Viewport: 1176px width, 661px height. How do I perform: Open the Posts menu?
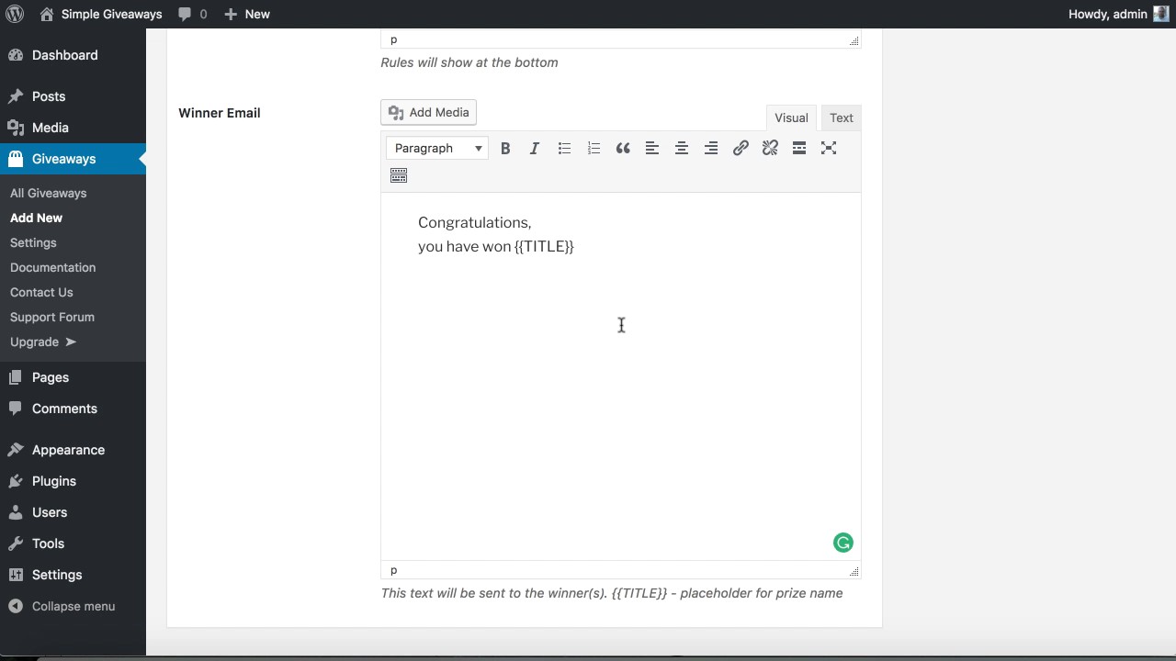pos(73,96)
